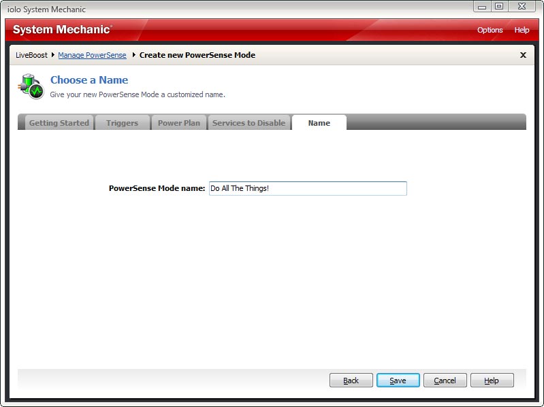
Task: Open Help from the bottom buttons
Action: tap(492, 381)
